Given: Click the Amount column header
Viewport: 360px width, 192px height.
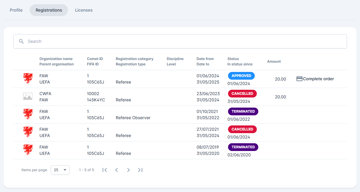Looking at the screenshot, I should coord(274,62).
